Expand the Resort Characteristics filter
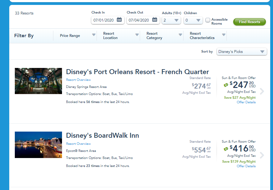Viewport: 273px width, 190px height. (207, 36)
